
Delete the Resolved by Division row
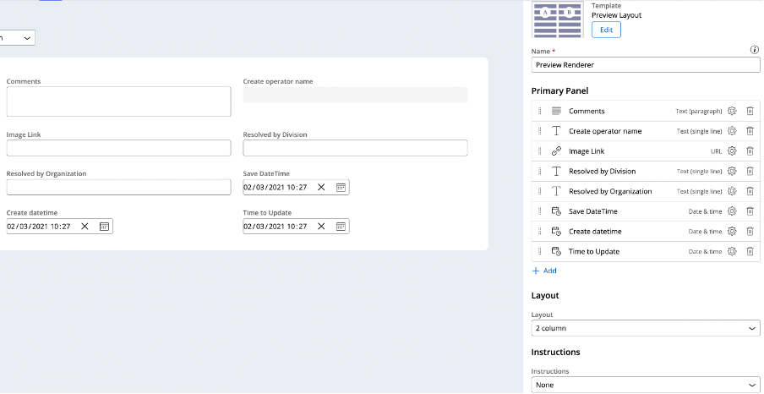click(750, 171)
